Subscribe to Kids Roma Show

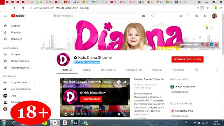point(180,92)
